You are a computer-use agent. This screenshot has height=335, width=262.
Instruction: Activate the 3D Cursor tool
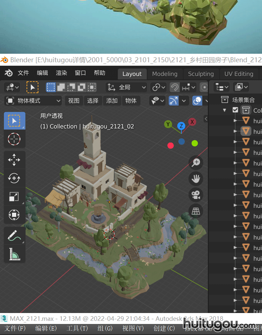pyautogui.click(x=14, y=139)
